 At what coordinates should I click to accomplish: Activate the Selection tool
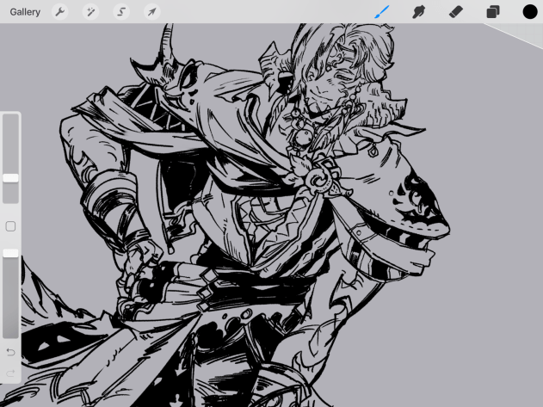(120, 12)
